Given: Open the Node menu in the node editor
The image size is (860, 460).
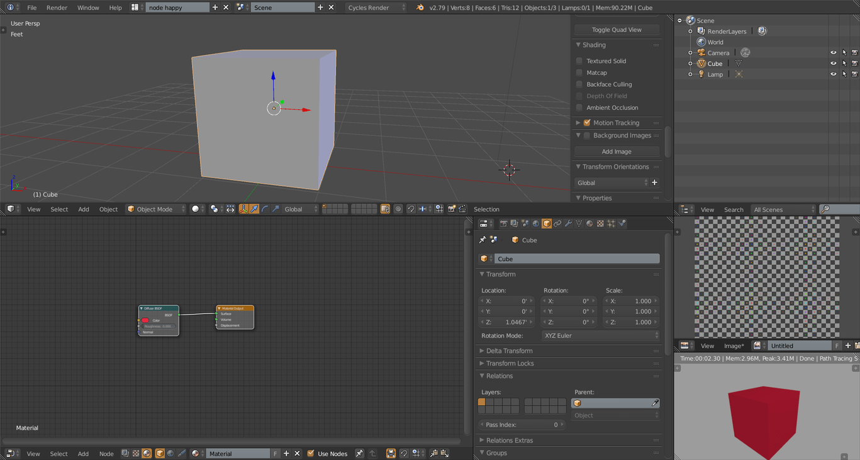Looking at the screenshot, I should [x=106, y=453].
